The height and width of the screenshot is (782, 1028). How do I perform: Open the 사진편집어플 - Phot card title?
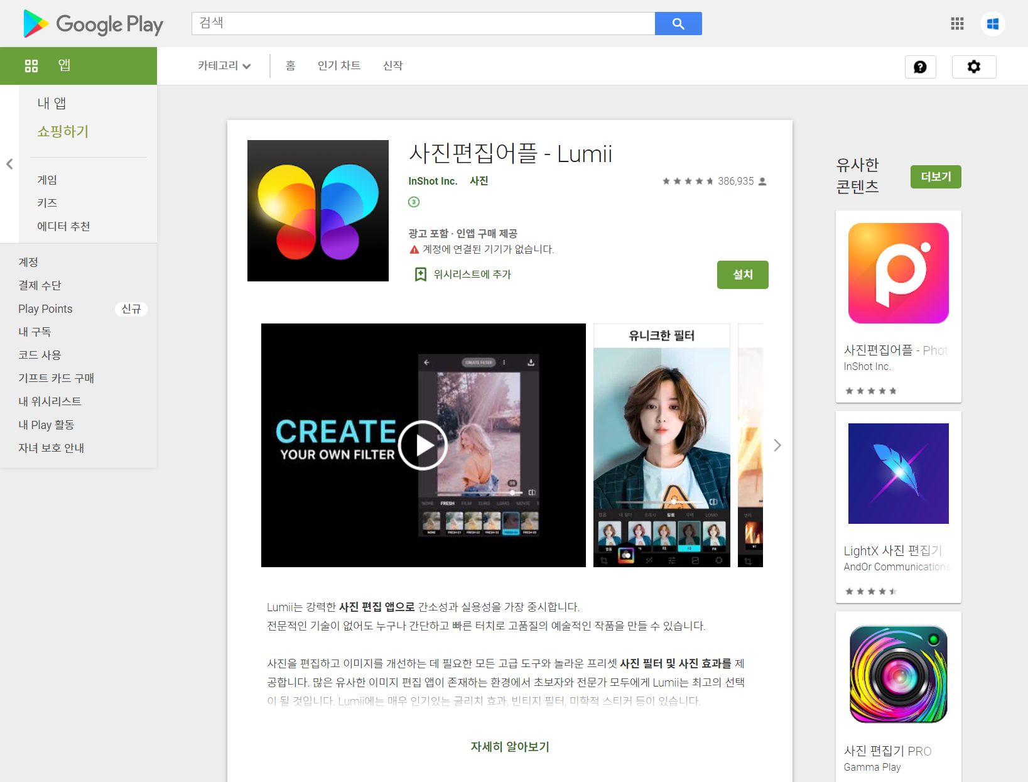coord(896,350)
